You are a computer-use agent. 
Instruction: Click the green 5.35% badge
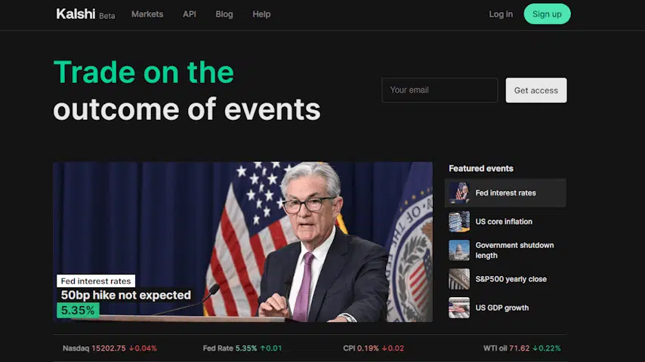pos(78,310)
